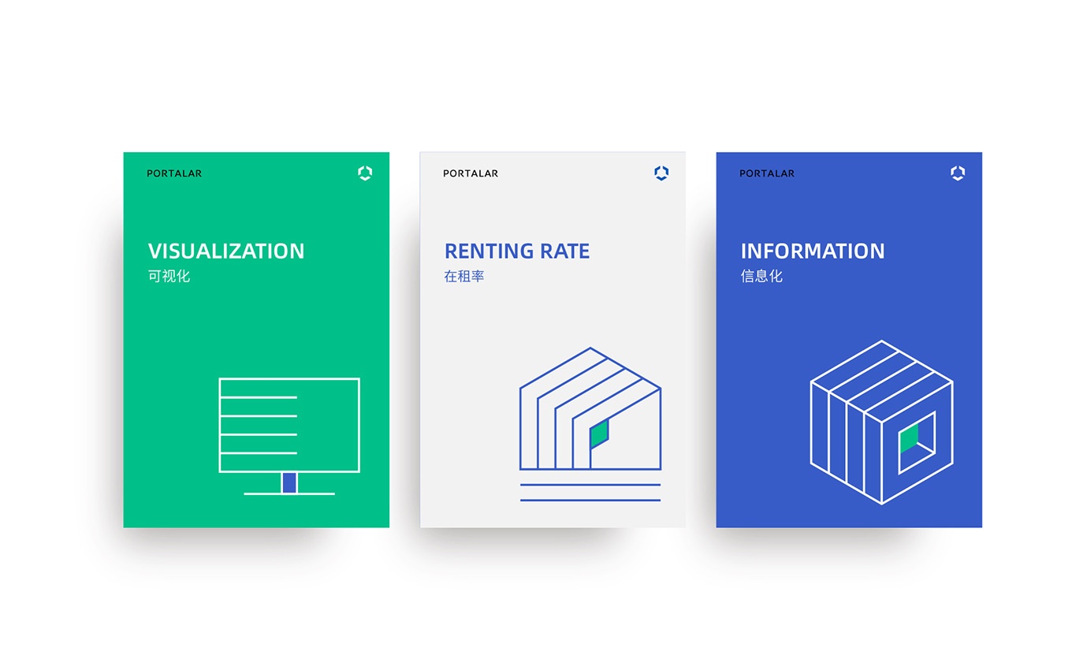Click the blue hexagon logo on gray card
Viewport: 1072px width, 670px height.
tap(661, 173)
